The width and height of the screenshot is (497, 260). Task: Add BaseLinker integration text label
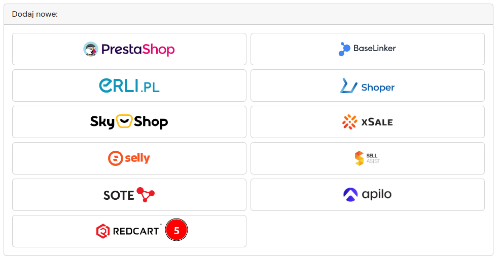[375, 49]
